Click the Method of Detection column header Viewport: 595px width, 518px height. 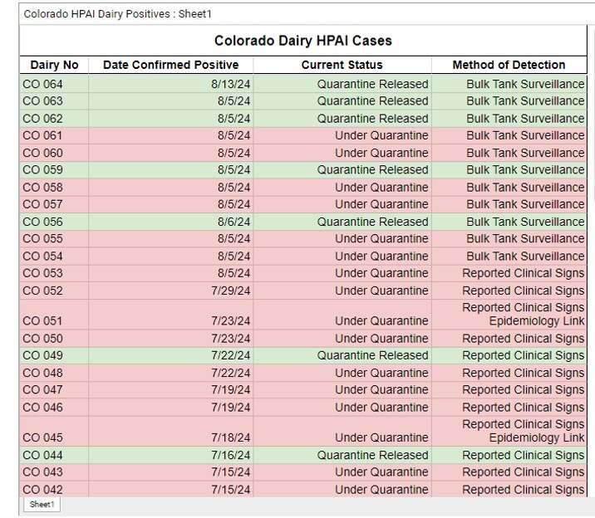509,65
